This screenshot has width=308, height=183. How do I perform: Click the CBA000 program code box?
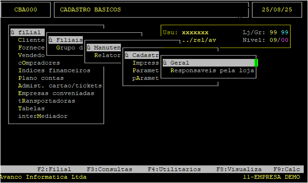(x=26, y=10)
